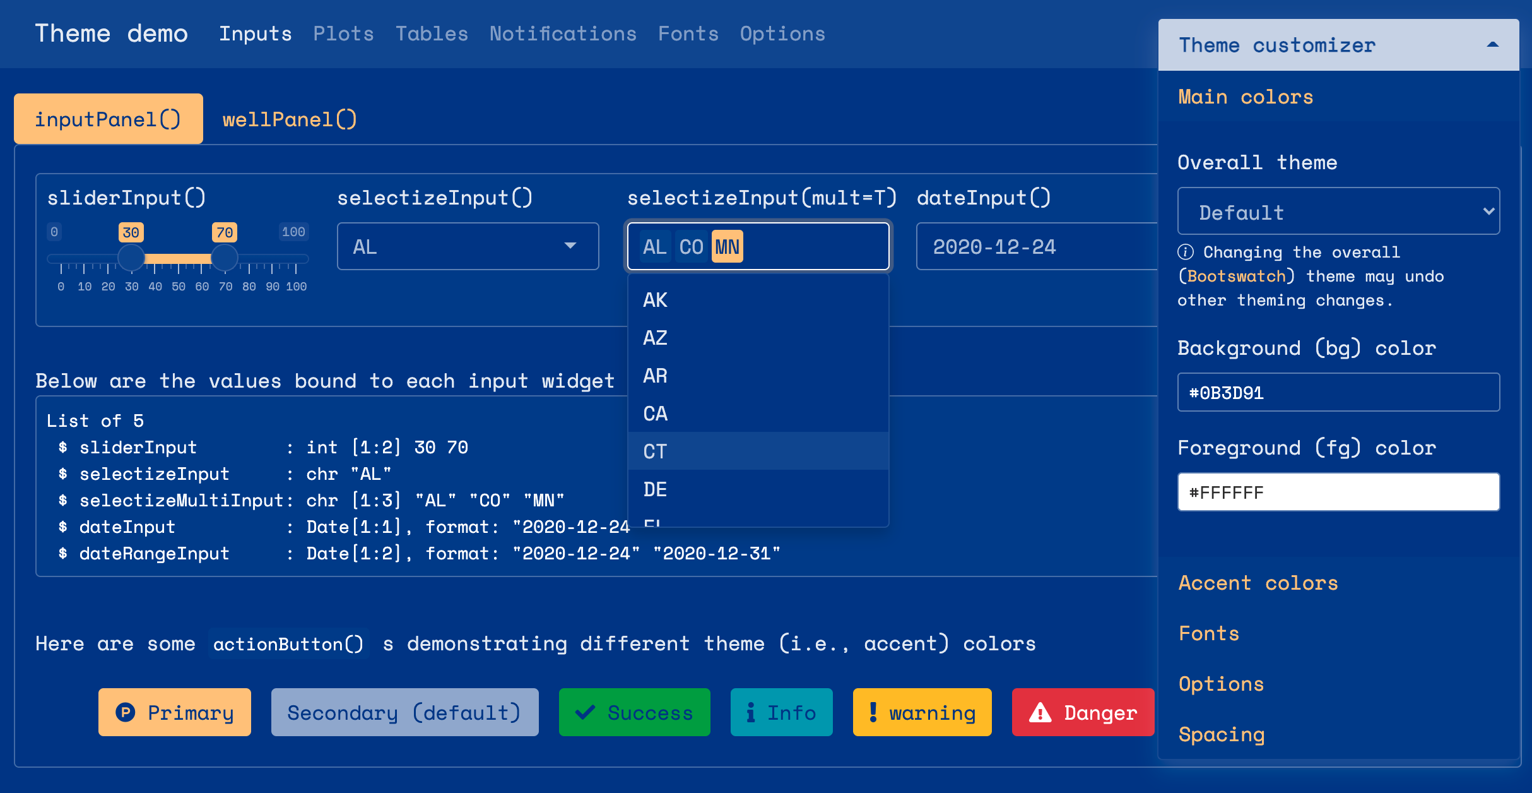The width and height of the screenshot is (1532, 793).
Task: Collapse the Theme customizer panel caret
Action: point(1492,45)
